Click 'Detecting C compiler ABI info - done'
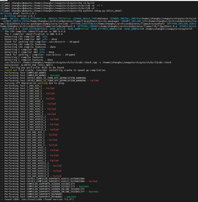This screenshot has height=202, width=198. click(x=27, y=52)
